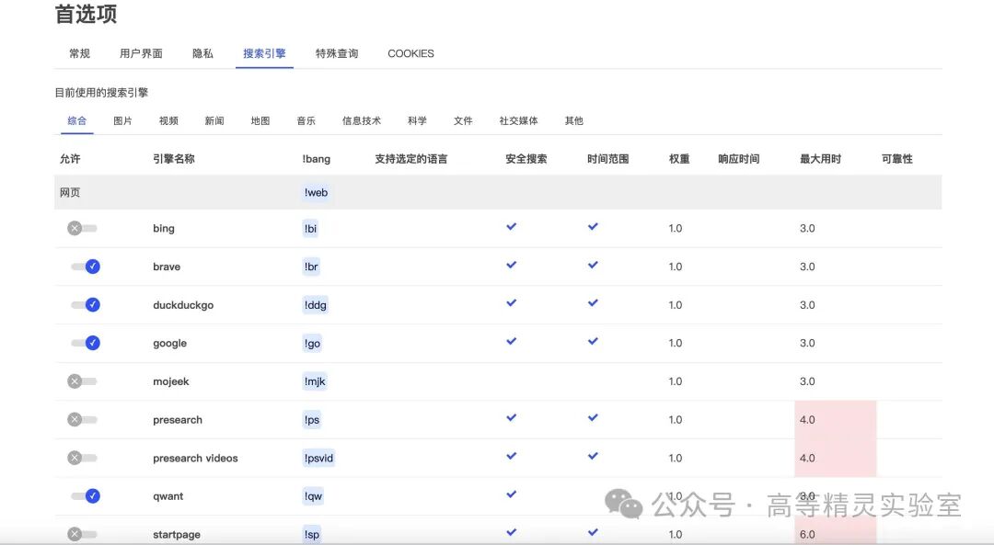Click google's time range checkmark
The width and height of the screenshot is (994, 545).
pos(593,341)
